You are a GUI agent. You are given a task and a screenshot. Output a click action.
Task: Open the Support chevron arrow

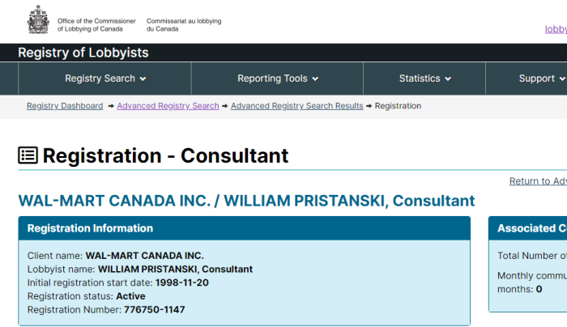click(562, 79)
